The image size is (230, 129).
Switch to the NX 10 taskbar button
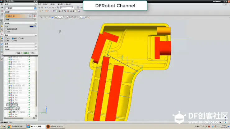[x=36, y=127]
